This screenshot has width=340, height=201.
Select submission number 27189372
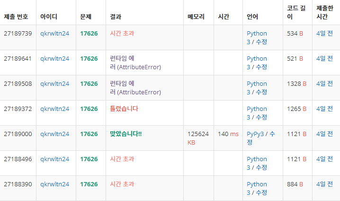18,109
